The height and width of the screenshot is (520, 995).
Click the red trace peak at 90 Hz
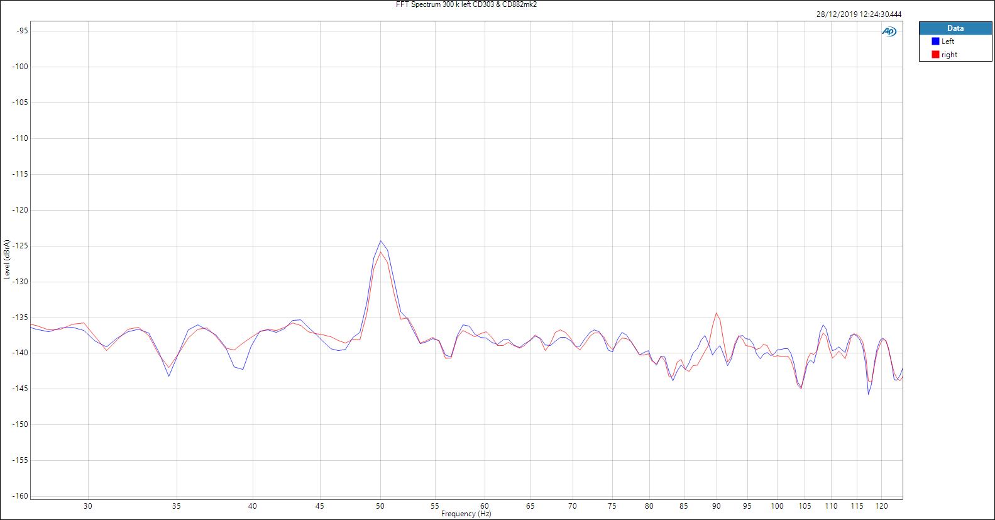[716, 313]
